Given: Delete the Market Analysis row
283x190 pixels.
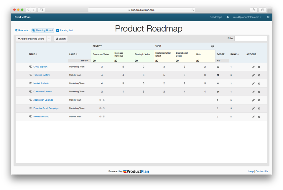Looking at the screenshot, I should tap(259, 83).
